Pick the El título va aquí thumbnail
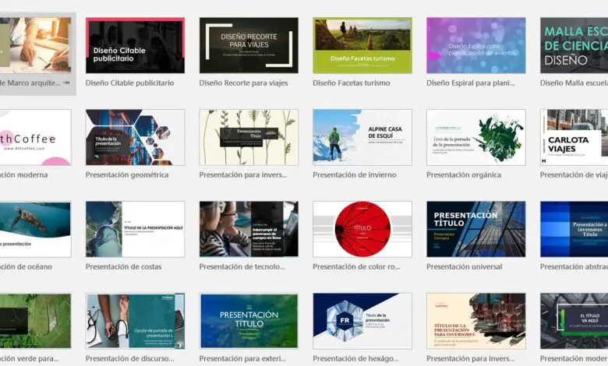This screenshot has width=608, height=366. [574, 321]
